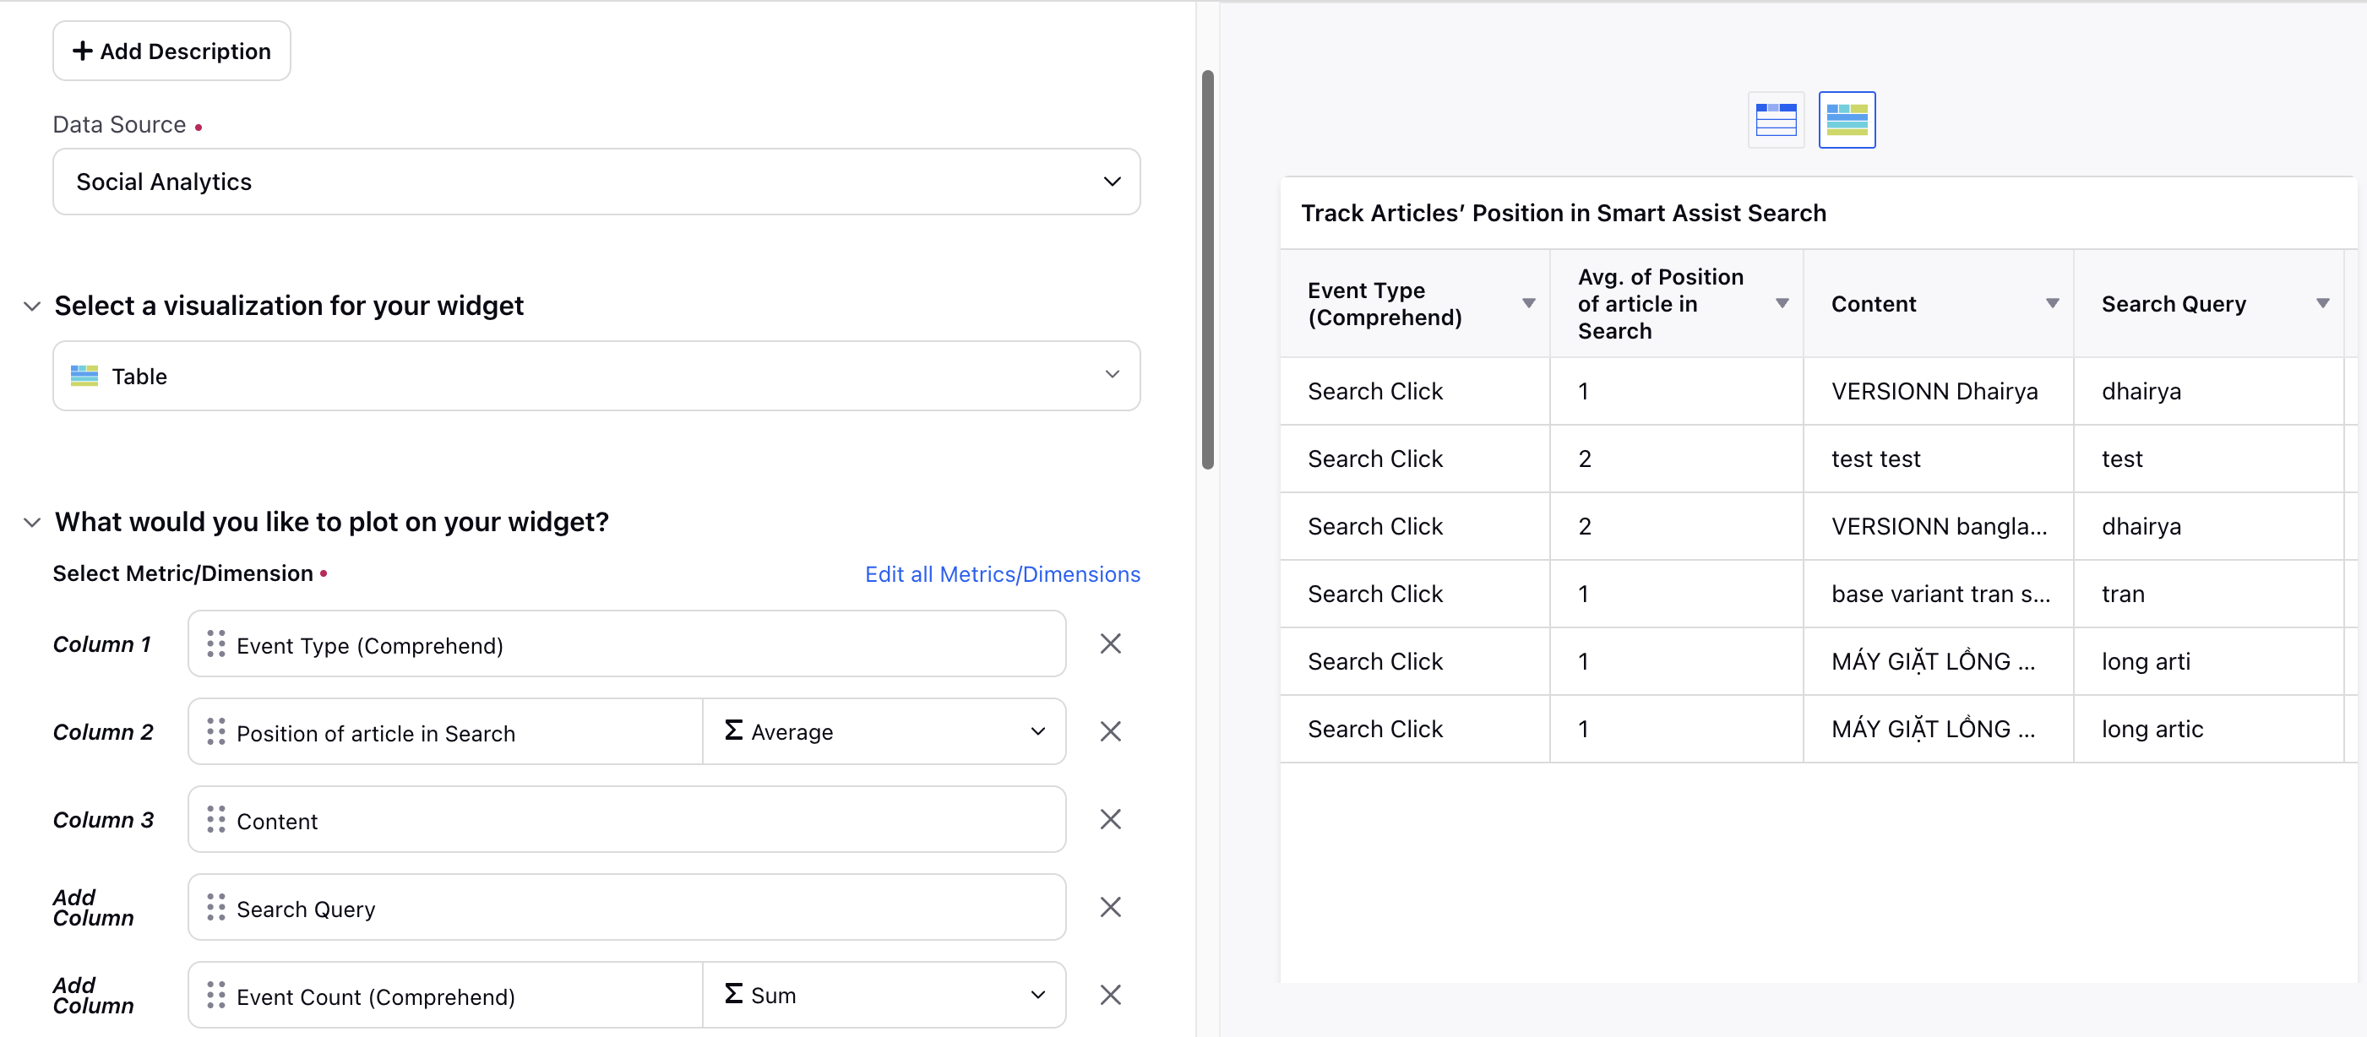Open the Content header sort menu
2367x1037 pixels.
[x=2053, y=304]
